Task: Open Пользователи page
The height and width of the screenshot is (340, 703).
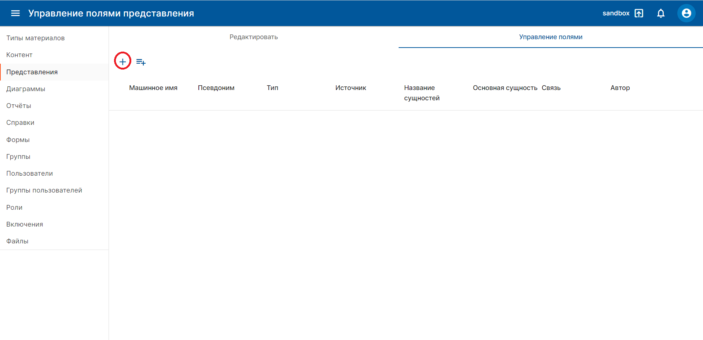Action: pos(29,173)
